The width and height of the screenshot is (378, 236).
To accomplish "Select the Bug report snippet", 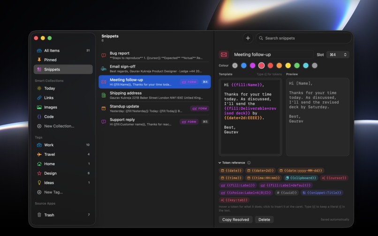I will [x=154, y=55].
